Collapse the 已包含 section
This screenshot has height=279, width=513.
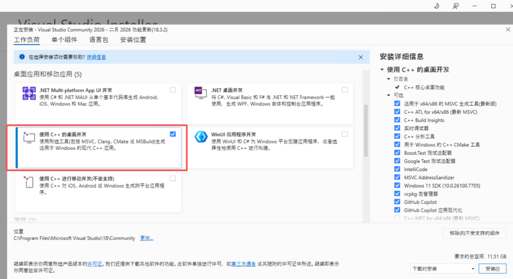point(389,79)
